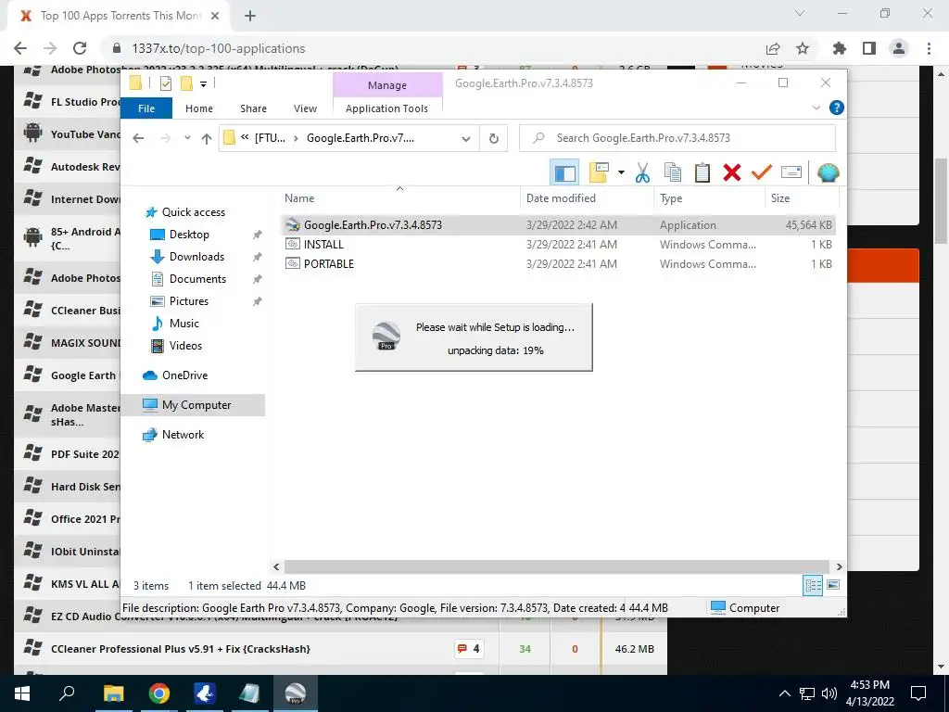Open the dropdown arrow beside folder options
Image resolution: width=949 pixels, height=712 pixels.
coord(621,172)
